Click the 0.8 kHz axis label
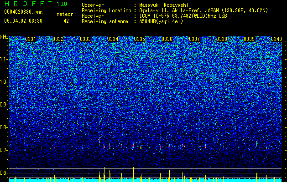The width and height of the screenshot is (287, 182). point(4,127)
